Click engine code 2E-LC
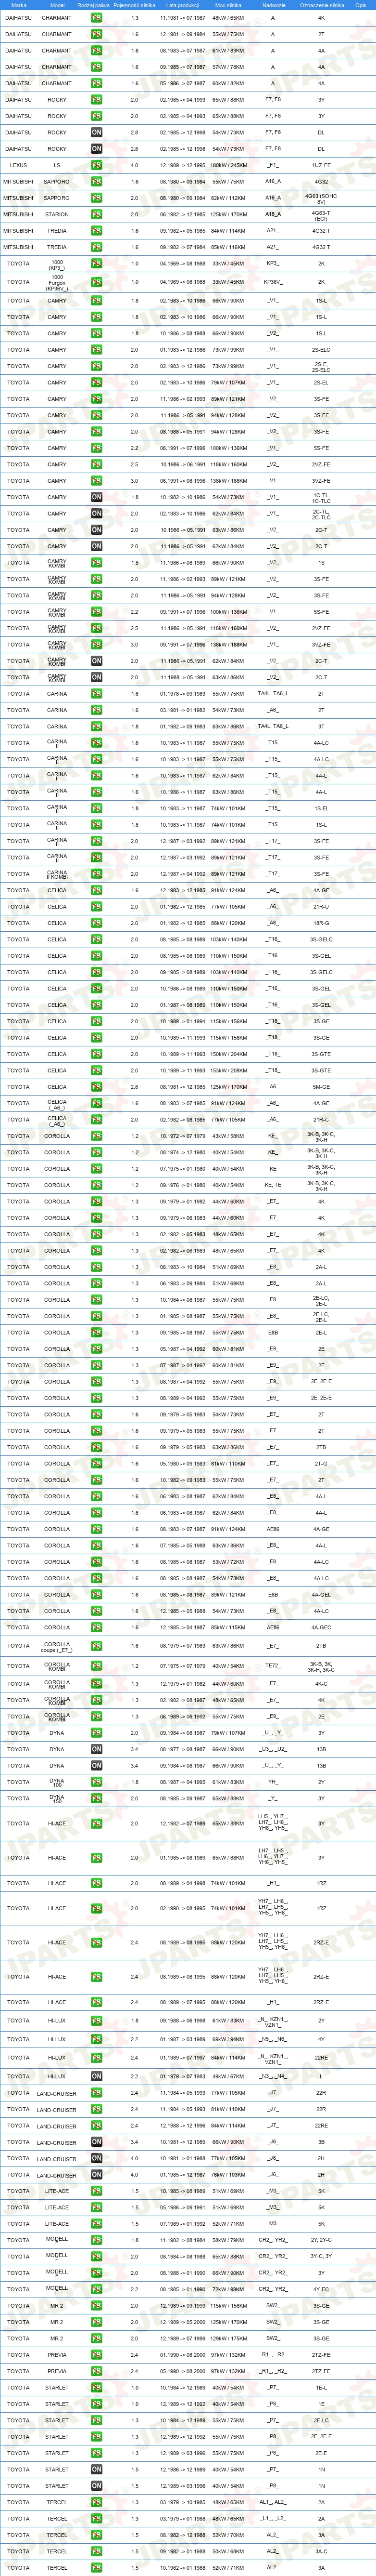Screen dimensions: 376x2576 [321, 2421]
